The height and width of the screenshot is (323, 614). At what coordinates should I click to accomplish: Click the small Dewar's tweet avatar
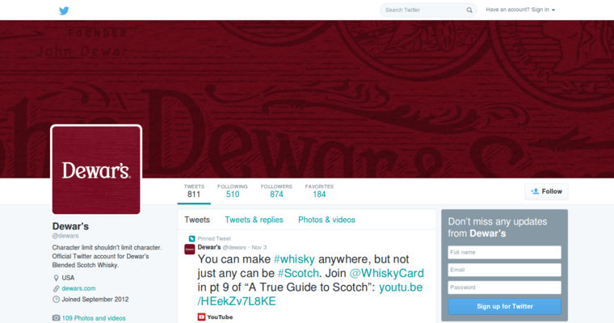coord(190,249)
